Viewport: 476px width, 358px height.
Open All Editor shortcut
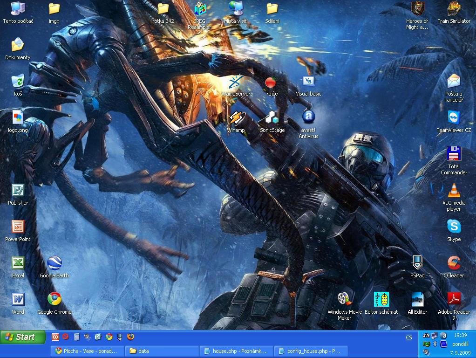click(x=417, y=304)
